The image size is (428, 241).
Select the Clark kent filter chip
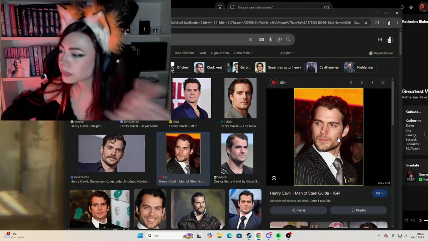tap(210, 67)
